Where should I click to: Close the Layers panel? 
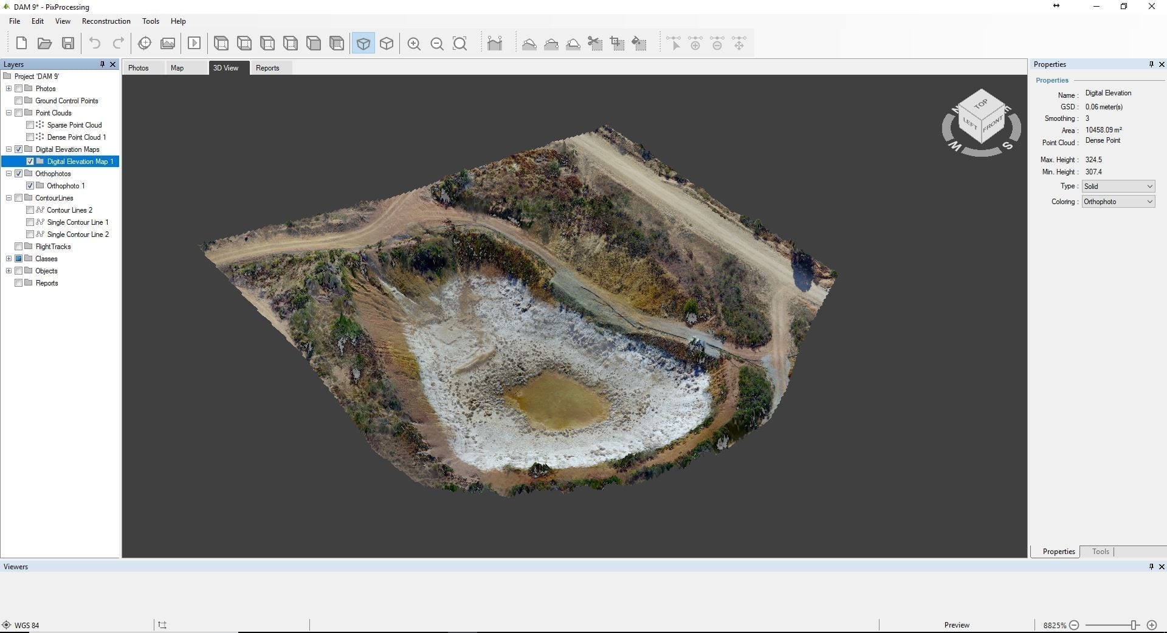[x=112, y=64]
